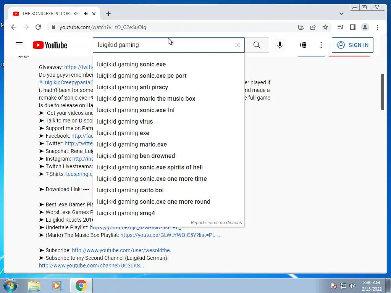Open the Twitter link in description
391x293 pixels.
79,143
